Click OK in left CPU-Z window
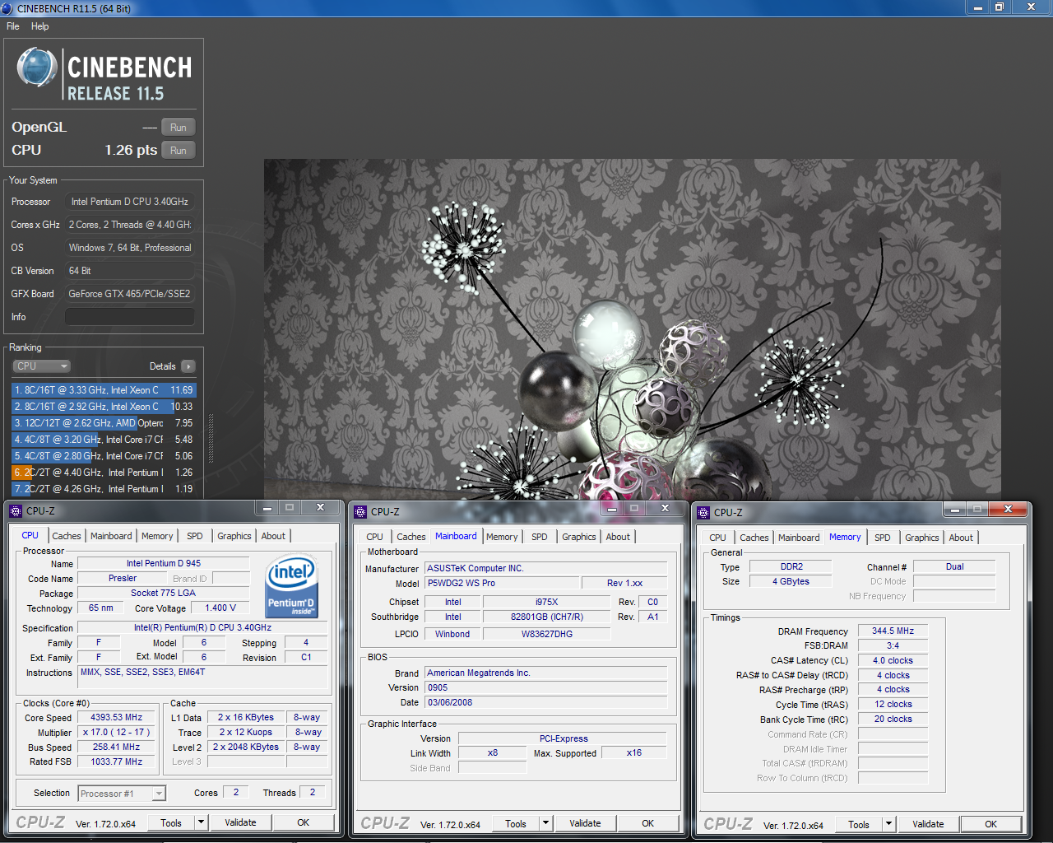The image size is (1053, 843). (x=304, y=822)
